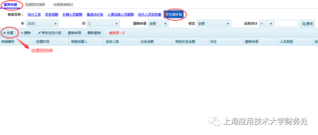This screenshot has width=318, height=135.
Task: Click the 人员类型 column header
Action: 295,41
